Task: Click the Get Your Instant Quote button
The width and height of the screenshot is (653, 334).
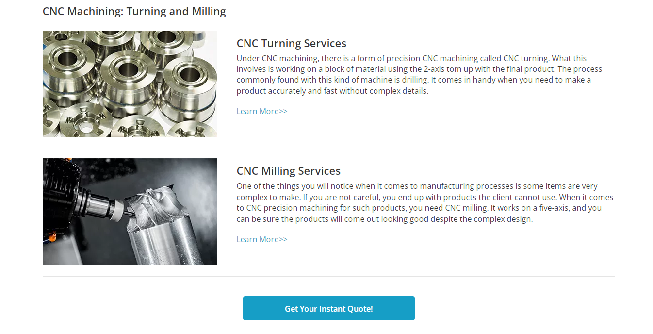Action: [x=328, y=308]
